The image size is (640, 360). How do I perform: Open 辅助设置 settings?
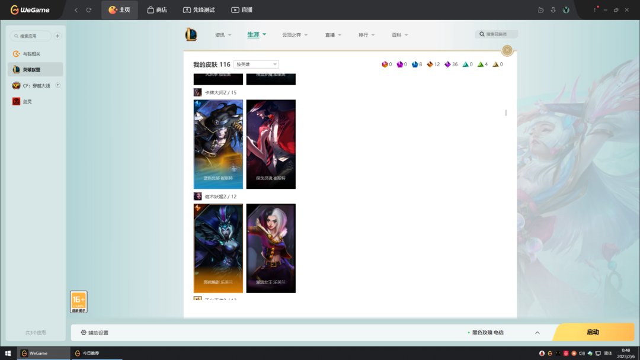click(95, 333)
